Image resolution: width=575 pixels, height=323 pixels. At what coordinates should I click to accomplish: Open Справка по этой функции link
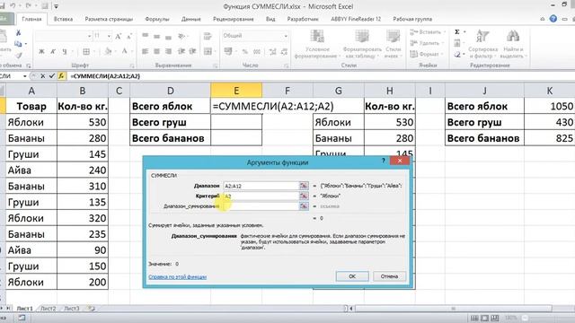[x=178, y=277]
